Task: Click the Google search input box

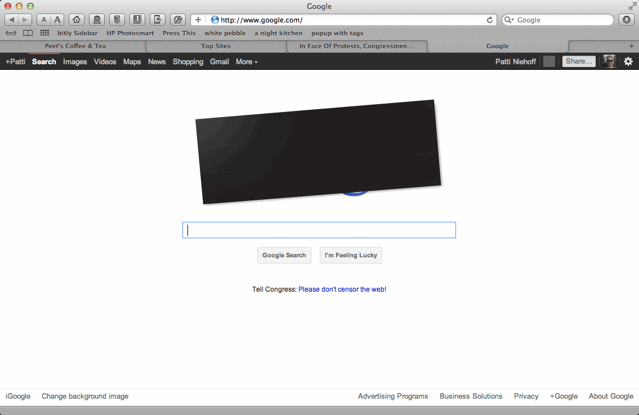Action: click(319, 230)
